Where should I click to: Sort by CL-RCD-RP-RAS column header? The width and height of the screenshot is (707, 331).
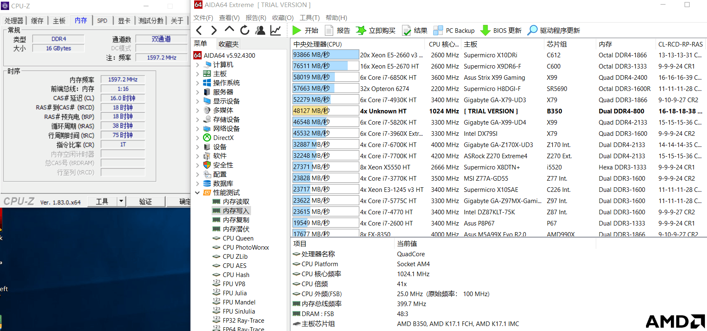click(x=681, y=44)
